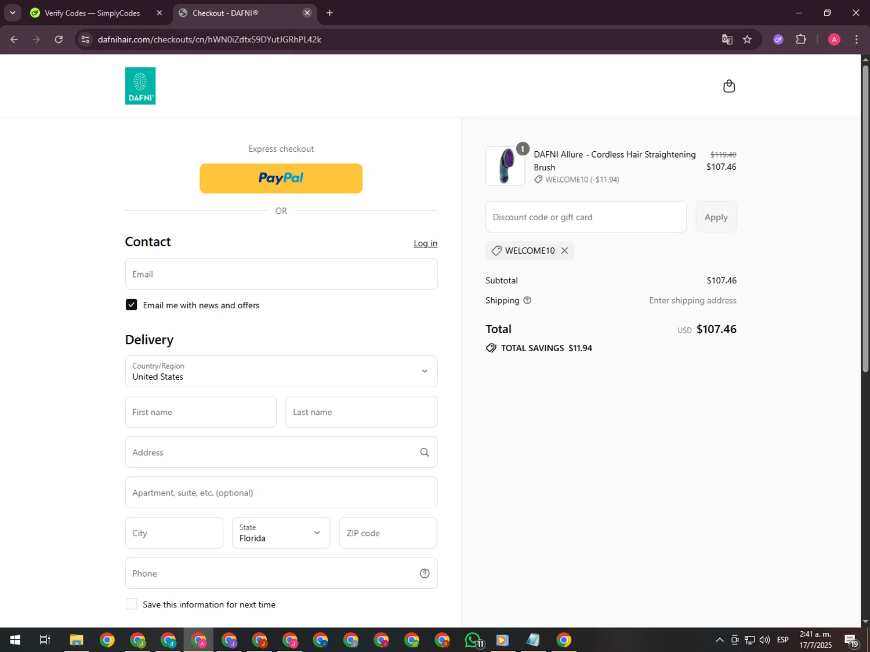Open the shopping bag cart icon
The image size is (870, 652).
[729, 86]
